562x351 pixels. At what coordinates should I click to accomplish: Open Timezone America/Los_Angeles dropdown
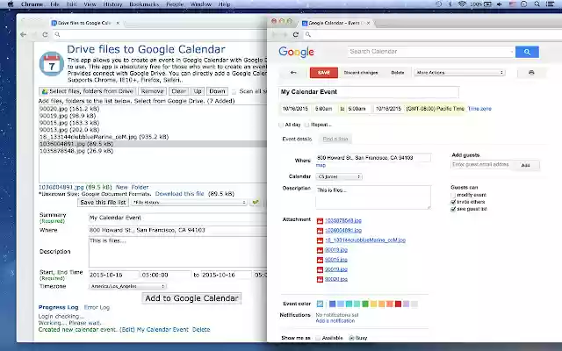pyautogui.click(x=127, y=287)
